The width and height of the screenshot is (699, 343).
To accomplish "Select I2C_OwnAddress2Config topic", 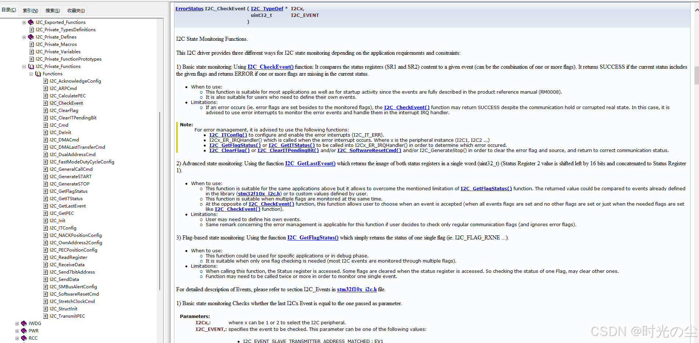I will [x=76, y=243].
